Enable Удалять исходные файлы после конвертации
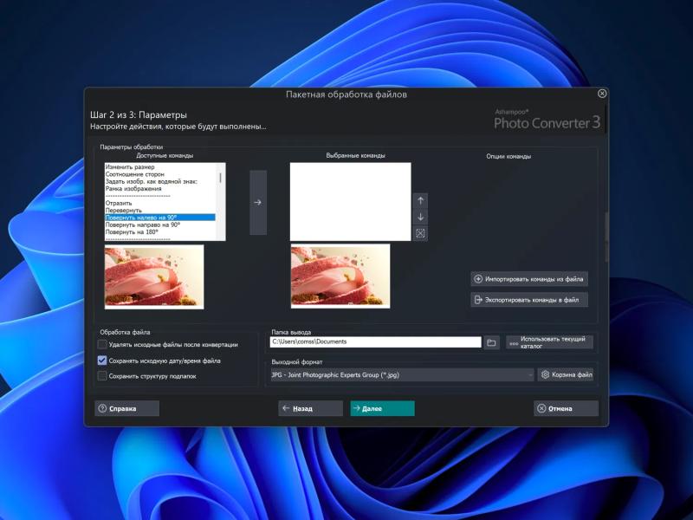The height and width of the screenshot is (520, 693). (103, 345)
